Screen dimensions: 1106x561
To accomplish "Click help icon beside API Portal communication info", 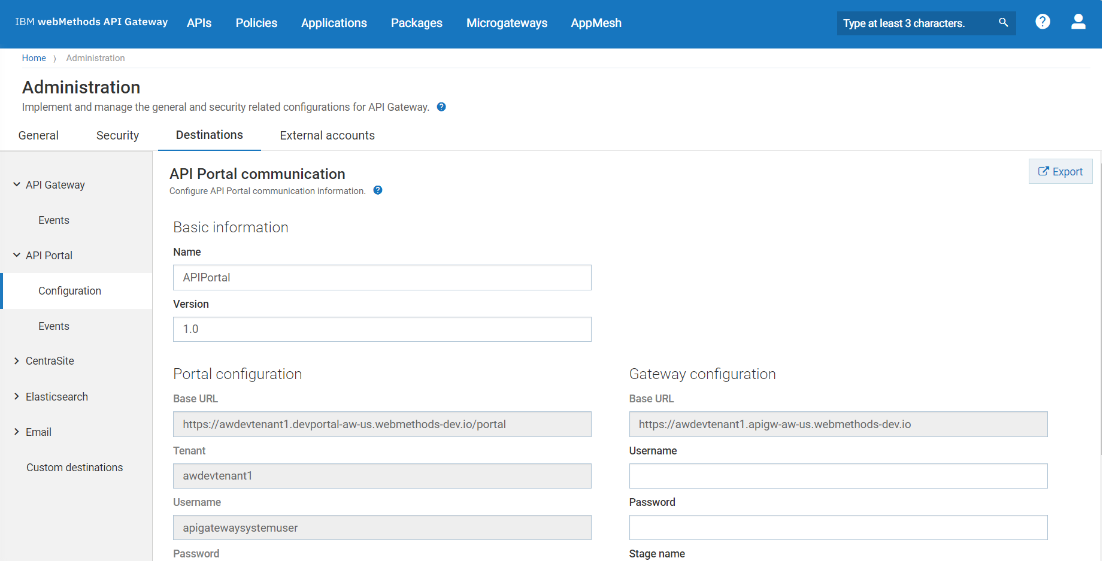I will click(378, 190).
